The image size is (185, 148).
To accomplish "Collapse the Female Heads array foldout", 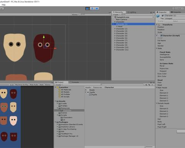I will 156,103.
